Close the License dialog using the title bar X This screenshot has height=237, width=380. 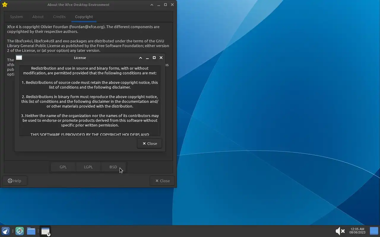point(161,58)
